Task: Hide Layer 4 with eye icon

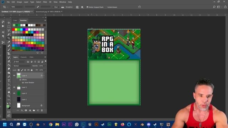Action: [14, 76]
